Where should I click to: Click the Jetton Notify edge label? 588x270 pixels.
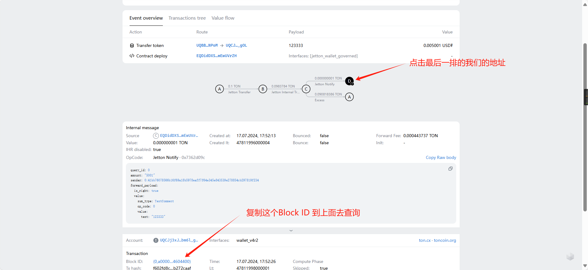pos(324,84)
